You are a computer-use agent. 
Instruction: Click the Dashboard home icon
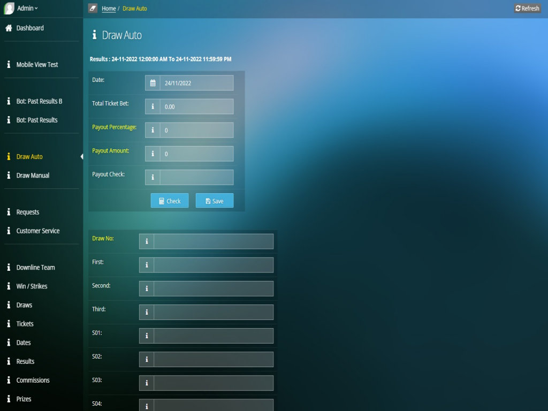point(9,28)
